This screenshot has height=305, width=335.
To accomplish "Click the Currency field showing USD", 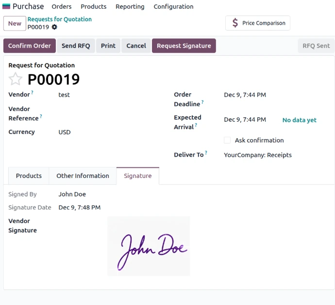I will coord(65,132).
